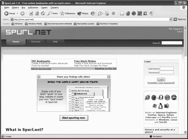Screen dimensions: 188x139
Task: Click the Login button
Action: pos(161,80)
